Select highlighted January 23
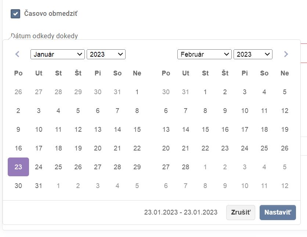Image resolution: width=307 pixels, height=237 pixels. pyautogui.click(x=18, y=167)
